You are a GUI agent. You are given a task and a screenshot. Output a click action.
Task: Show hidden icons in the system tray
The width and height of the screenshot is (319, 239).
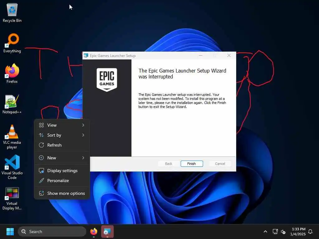[x=265, y=232]
